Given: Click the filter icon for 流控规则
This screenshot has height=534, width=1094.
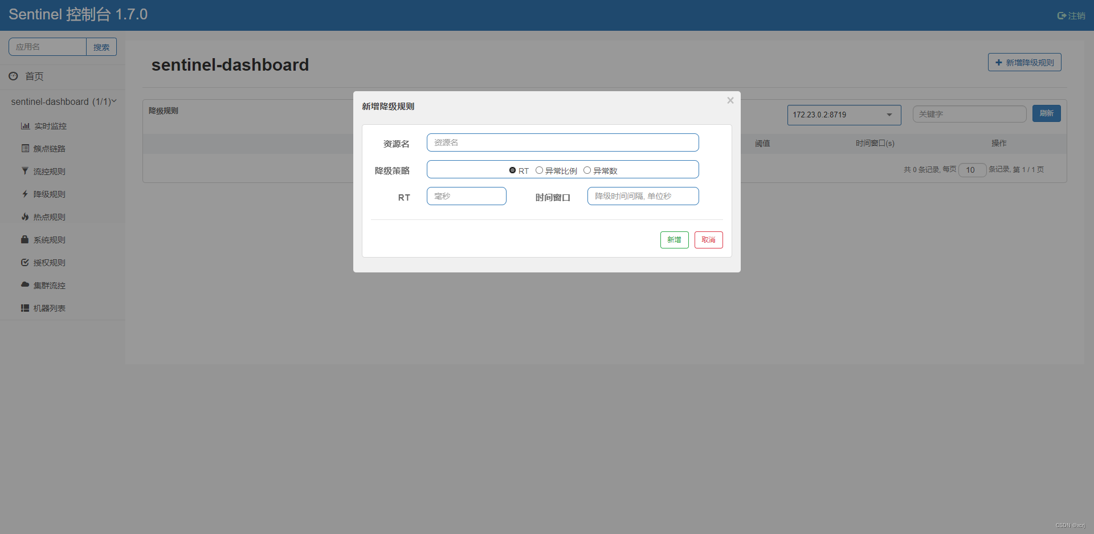Looking at the screenshot, I should click(x=25, y=171).
